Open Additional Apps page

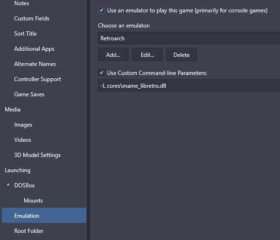(x=34, y=49)
